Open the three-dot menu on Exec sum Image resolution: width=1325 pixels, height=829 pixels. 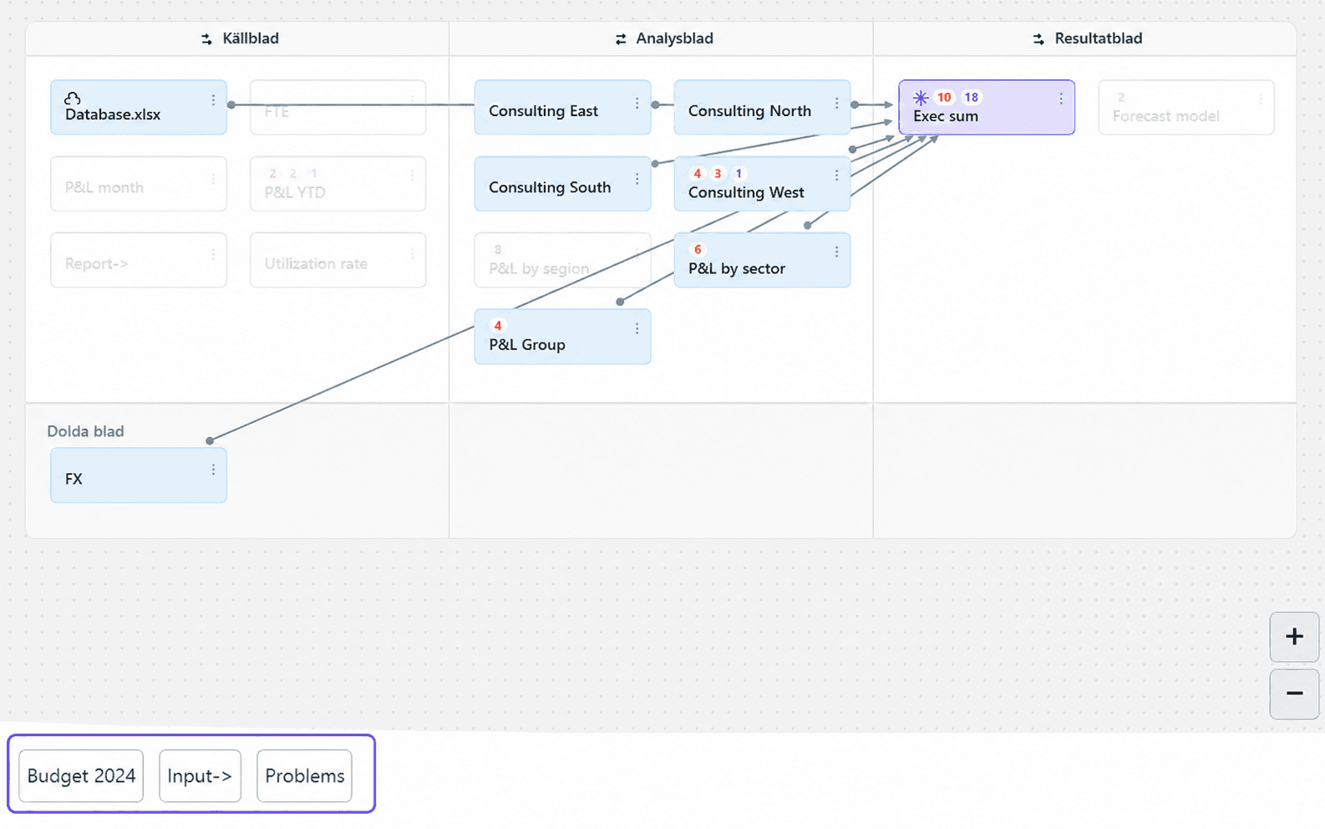click(1061, 99)
